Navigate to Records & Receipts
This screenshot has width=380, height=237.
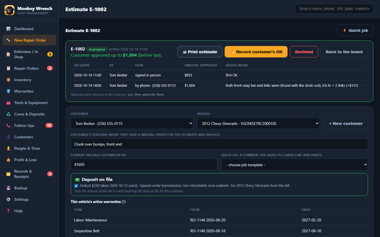(29, 174)
